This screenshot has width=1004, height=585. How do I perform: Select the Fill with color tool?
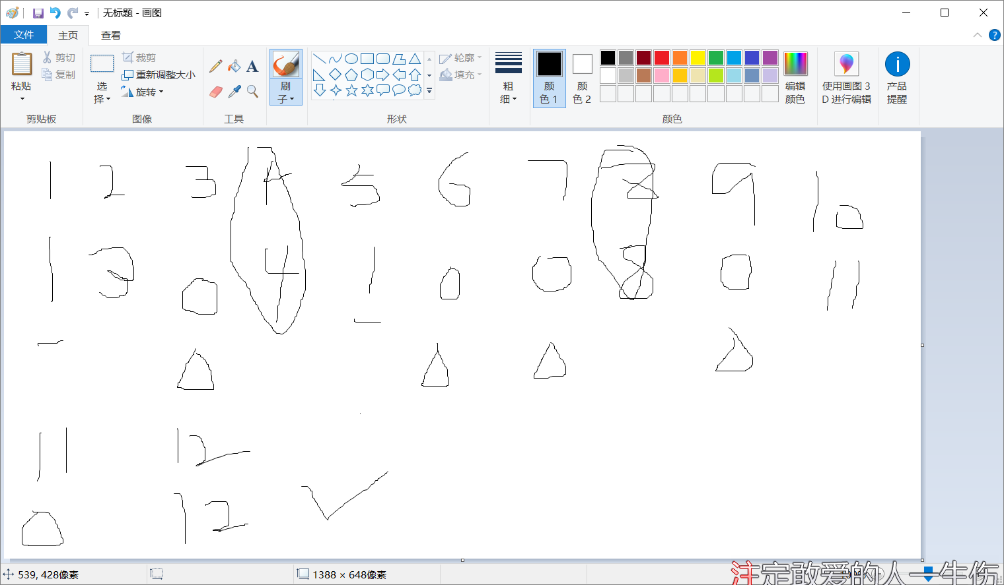click(234, 65)
